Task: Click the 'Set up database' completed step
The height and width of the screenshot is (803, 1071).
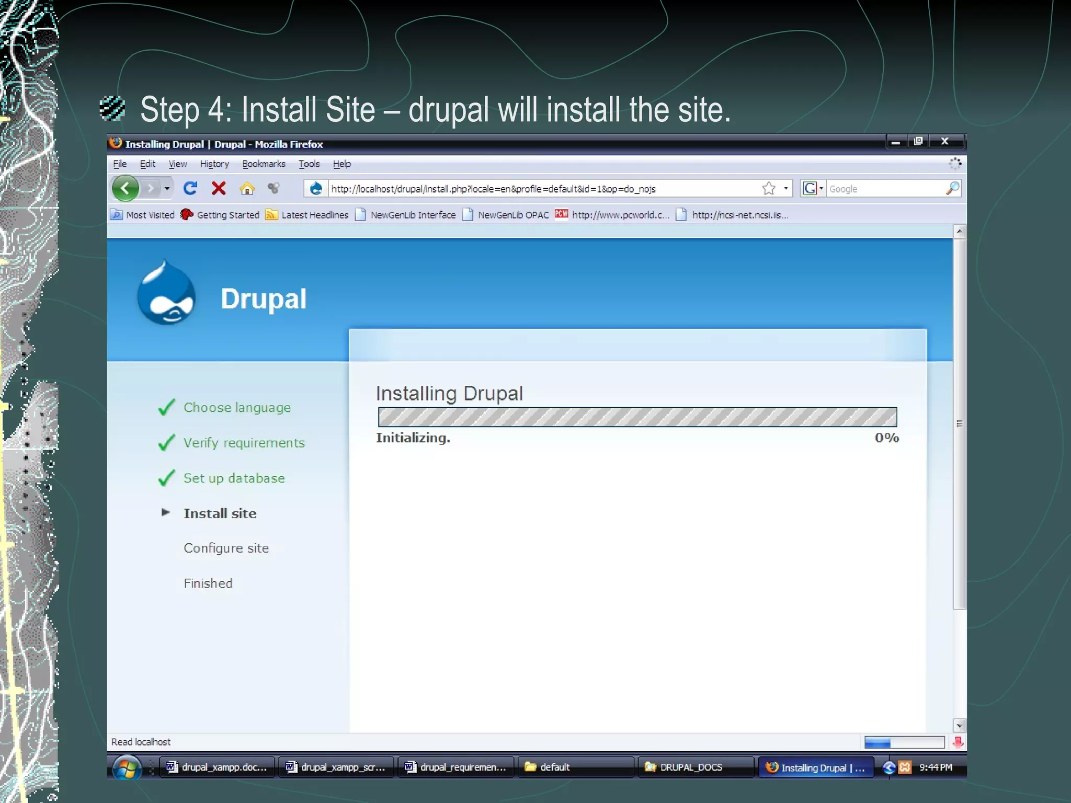Action: pyautogui.click(x=234, y=478)
